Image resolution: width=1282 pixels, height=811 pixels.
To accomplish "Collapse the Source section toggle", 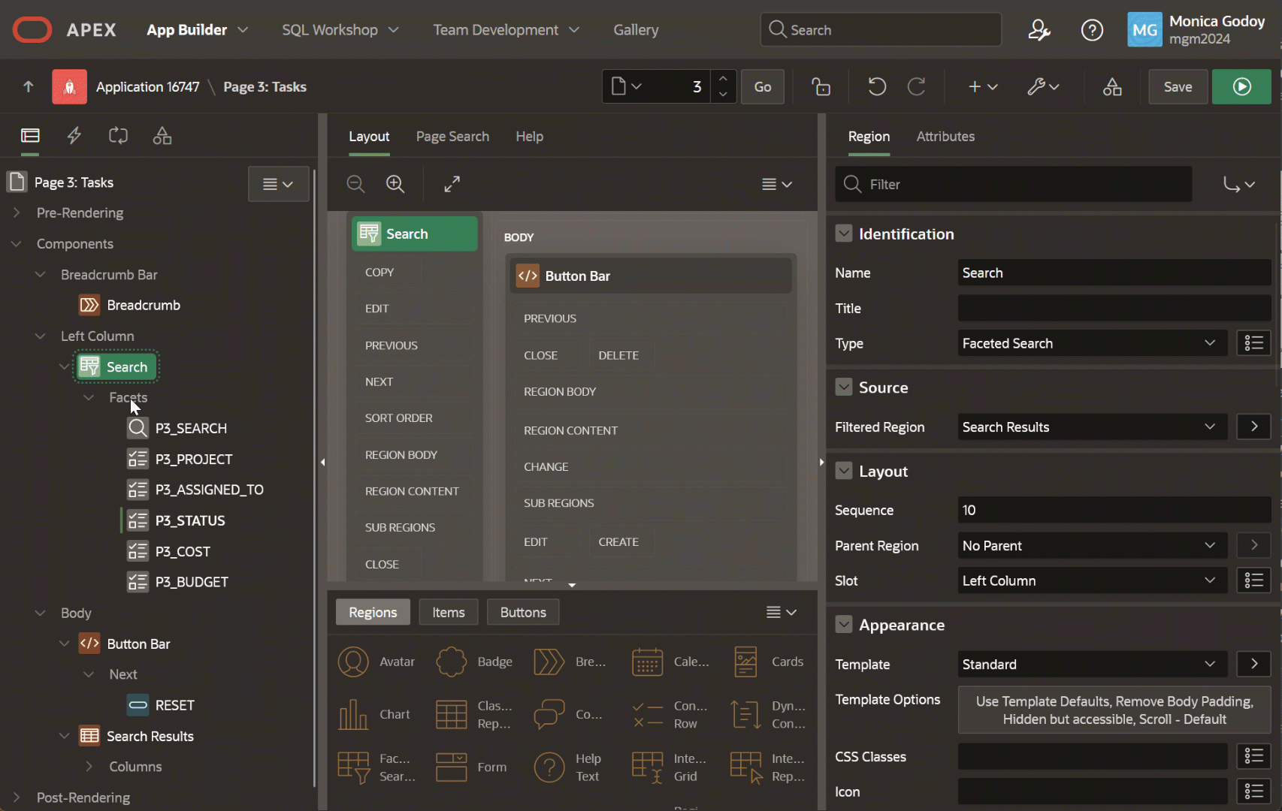I will (844, 387).
